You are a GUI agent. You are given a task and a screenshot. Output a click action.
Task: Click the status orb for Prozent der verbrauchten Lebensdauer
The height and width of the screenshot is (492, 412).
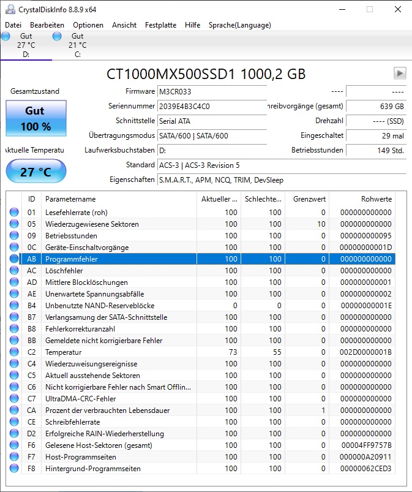click(14, 410)
